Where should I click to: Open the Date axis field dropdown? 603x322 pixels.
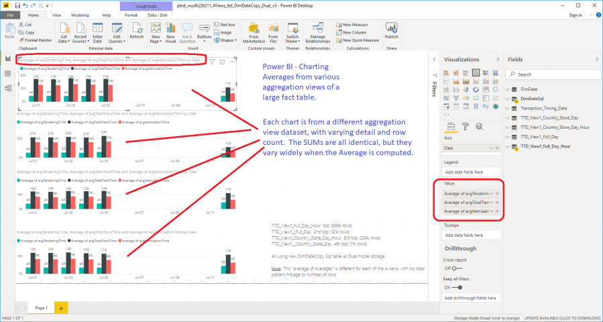491,148
